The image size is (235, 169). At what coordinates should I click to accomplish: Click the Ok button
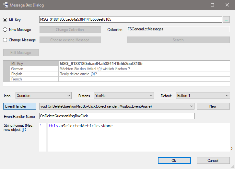tap(174, 160)
